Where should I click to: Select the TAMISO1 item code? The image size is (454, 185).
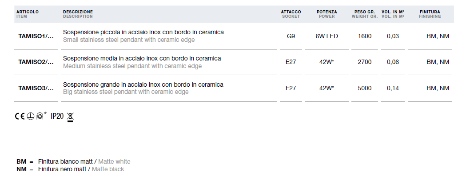tap(36, 36)
